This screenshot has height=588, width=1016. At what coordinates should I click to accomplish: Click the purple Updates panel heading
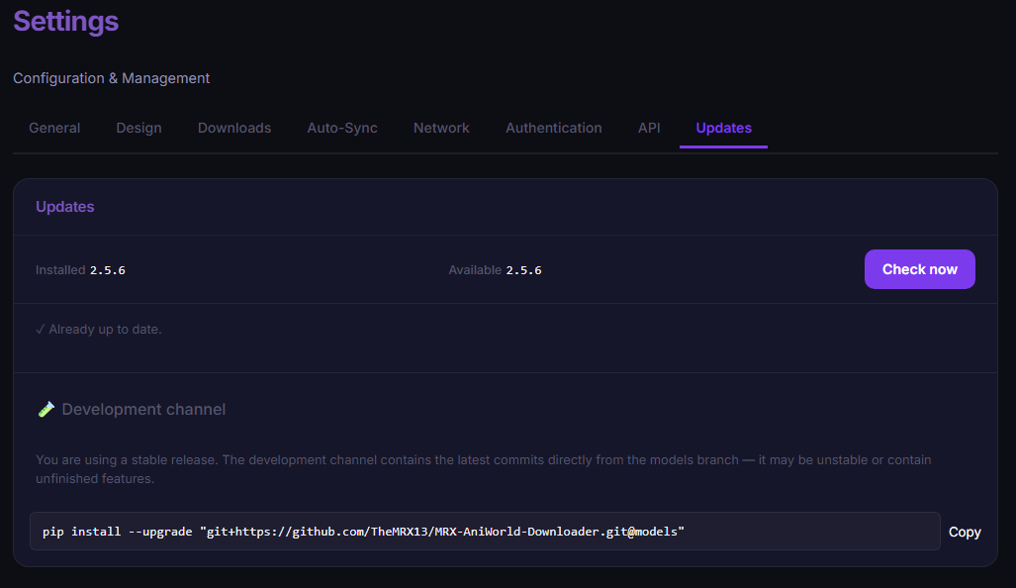pos(64,206)
